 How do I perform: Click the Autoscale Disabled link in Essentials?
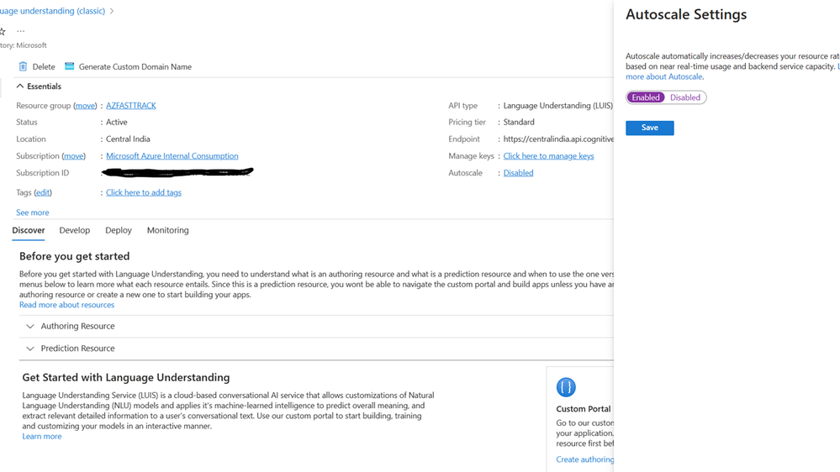(518, 173)
